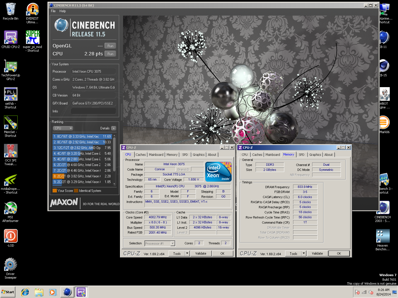Click OK in left CPU-Z window
The width and height of the screenshot is (398, 298).
tap(222, 254)
